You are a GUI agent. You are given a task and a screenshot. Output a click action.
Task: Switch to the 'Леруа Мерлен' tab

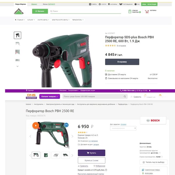pyautogui.click(x=20, y=4)
